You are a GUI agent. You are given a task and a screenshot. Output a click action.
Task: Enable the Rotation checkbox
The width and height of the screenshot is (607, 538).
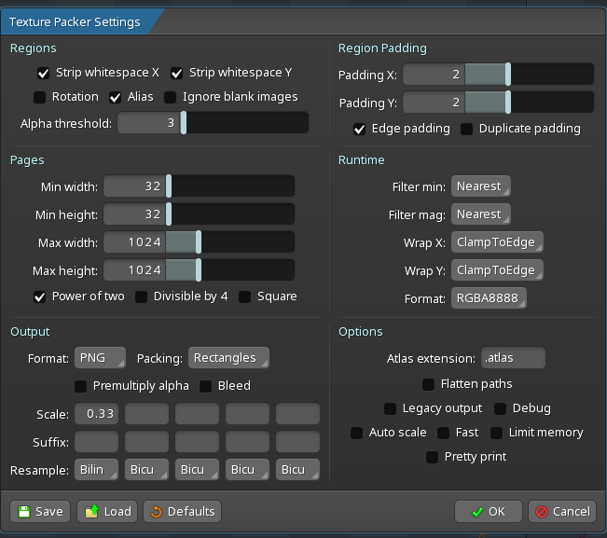pos(39,97)
